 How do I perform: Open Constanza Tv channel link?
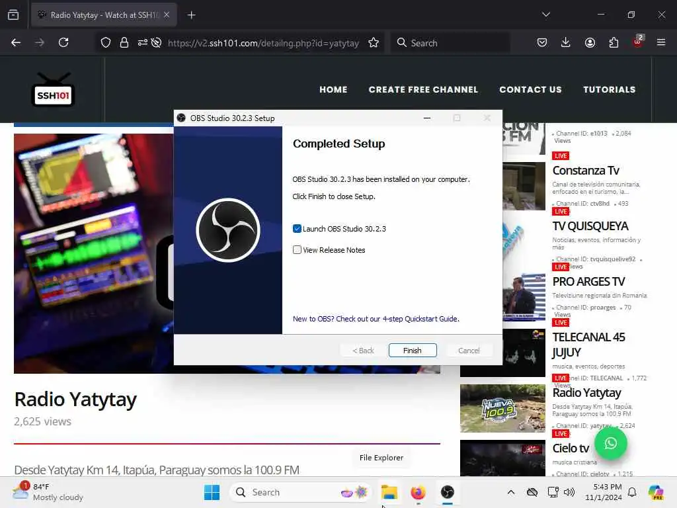[x=586, y=170]
